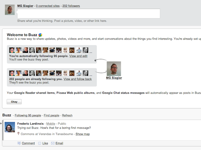Open the 0 connected sites link
This screenshot has height=150, width=201.
[48, 6]
